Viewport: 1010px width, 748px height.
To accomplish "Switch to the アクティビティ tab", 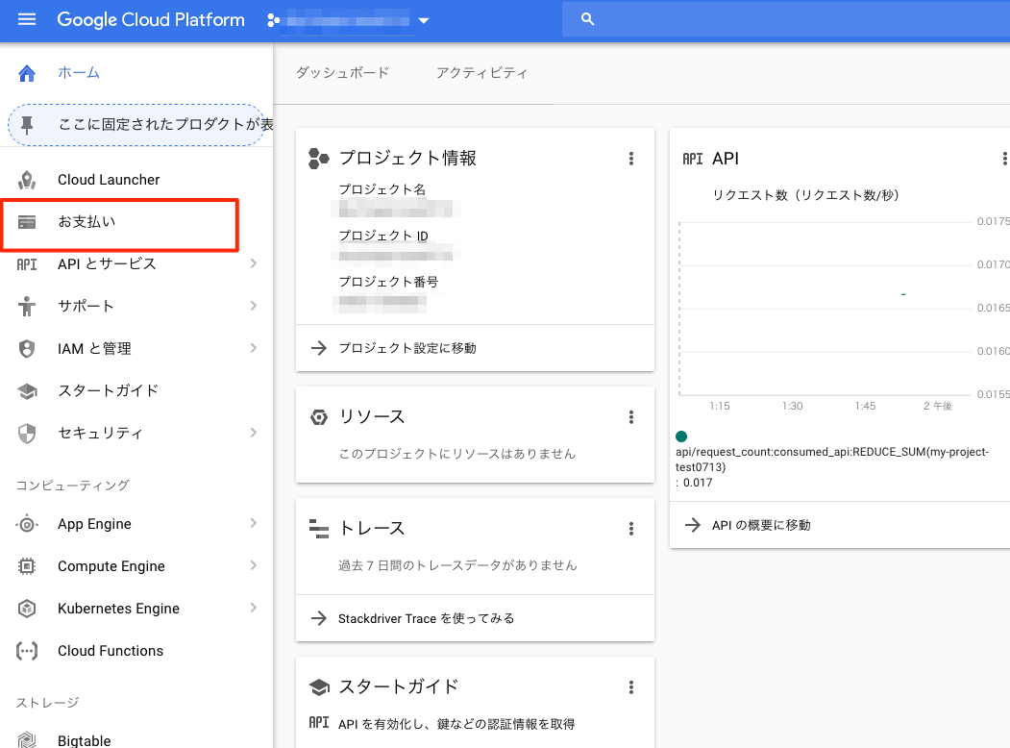I will pos(481,73).
